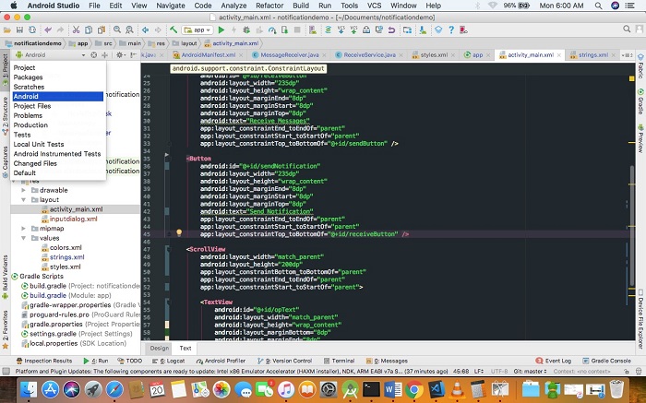Open the Terminal tool window
The height and width of the screenshot is (403, 646).
coord(342,361)
